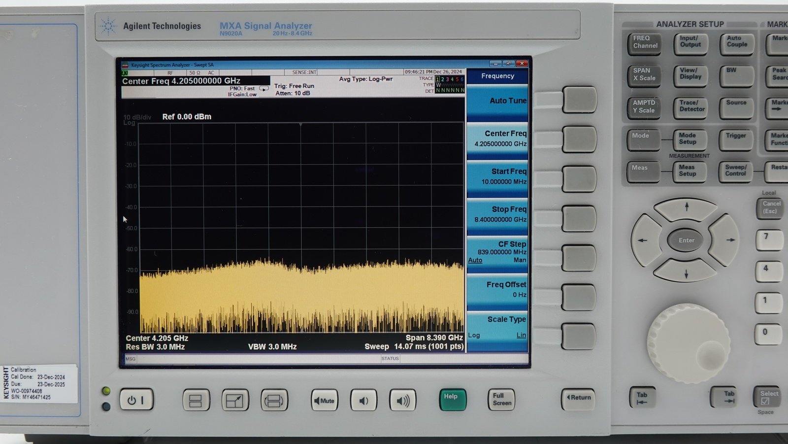Click the next window icon button
Viewport: 788px width, 444px height.
(x=274, y=400)
